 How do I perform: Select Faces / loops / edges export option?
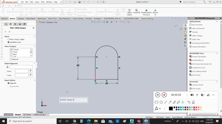click(x=8, y=39)
